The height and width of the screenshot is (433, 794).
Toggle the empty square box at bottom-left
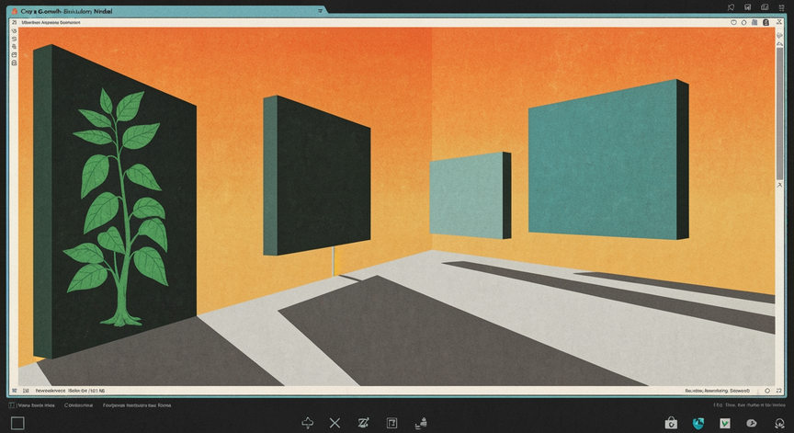(x=17, y=423)
